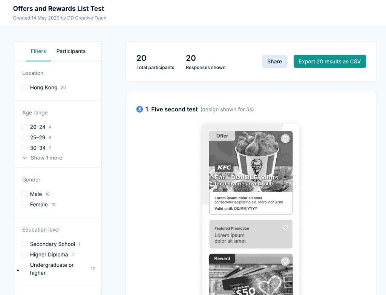Check the 20–24 age range filter

[25, 127]
